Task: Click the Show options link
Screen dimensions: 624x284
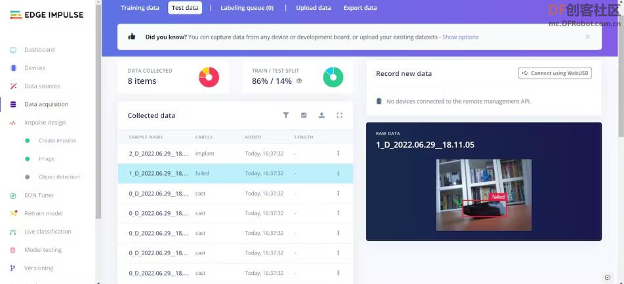Action: pyautogui.click(x=461, y=37)
